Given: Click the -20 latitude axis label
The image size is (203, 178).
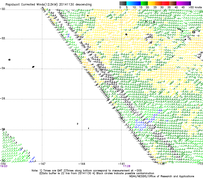Looking at the screenshot, I should [2, 9].
